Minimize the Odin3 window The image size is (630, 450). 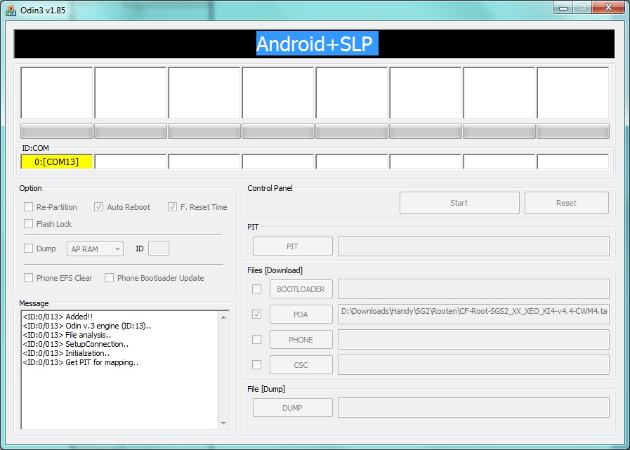[563, 7]
